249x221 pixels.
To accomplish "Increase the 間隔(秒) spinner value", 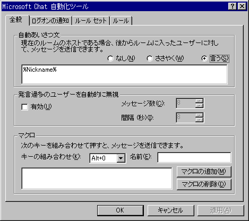I will pyautogui.click(x=200, y=115).
